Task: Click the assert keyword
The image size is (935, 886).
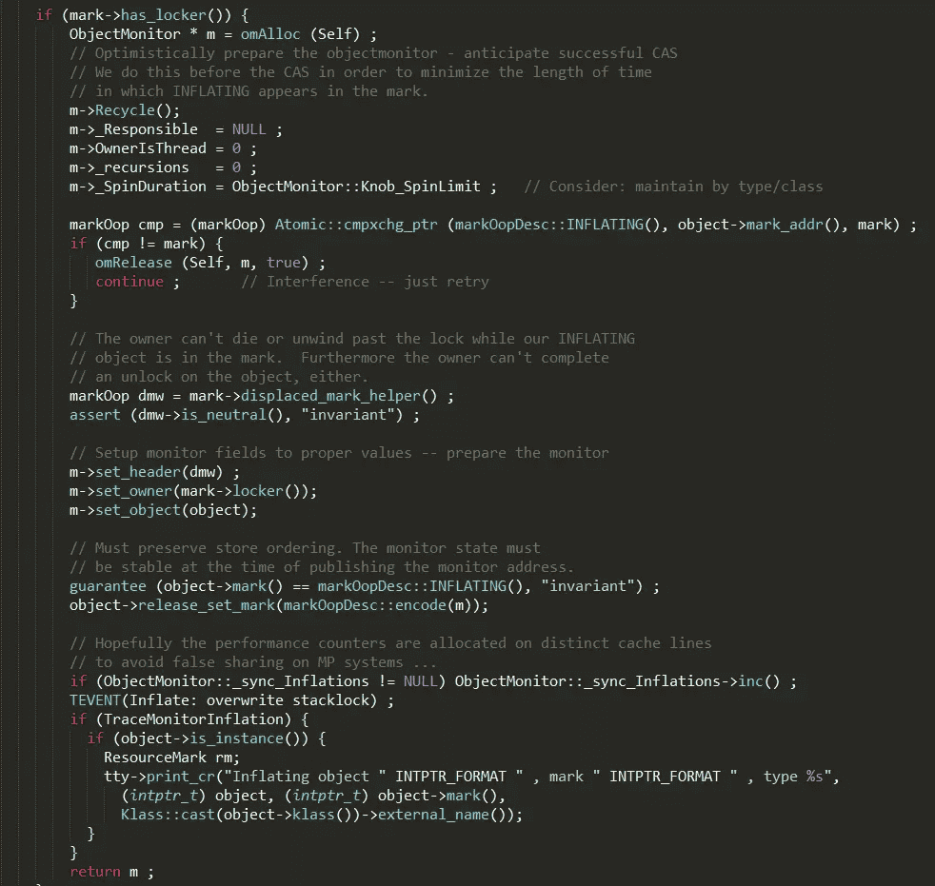Action: coord(95,415)
